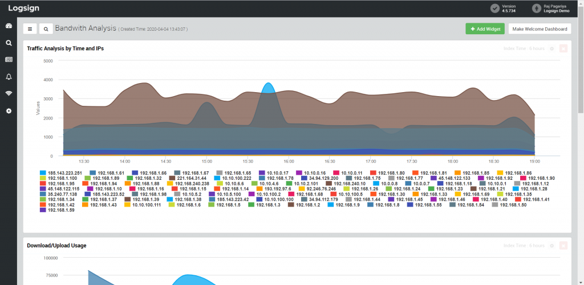
Task: Click Make Welcome Dashboard button
Action: tap(540, 28)
